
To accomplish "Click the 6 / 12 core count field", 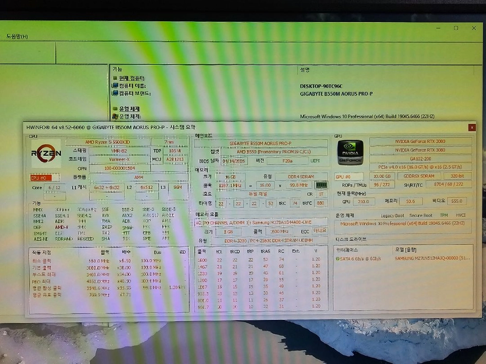I will pos(54,187).
